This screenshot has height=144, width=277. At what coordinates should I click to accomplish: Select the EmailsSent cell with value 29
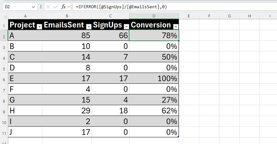point(67,111)
